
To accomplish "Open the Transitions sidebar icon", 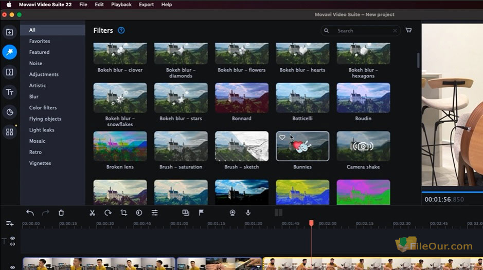I will 10,72.
